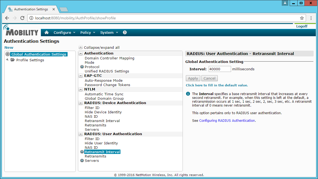The height and width of the screenshot is (179, 318).
Task: Open the System dropdown menu
Action: tap(109, 32)
